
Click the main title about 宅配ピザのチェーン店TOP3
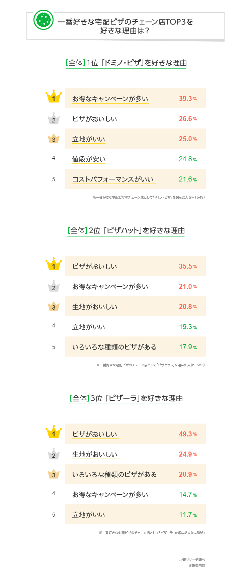(x=125, y=26)
